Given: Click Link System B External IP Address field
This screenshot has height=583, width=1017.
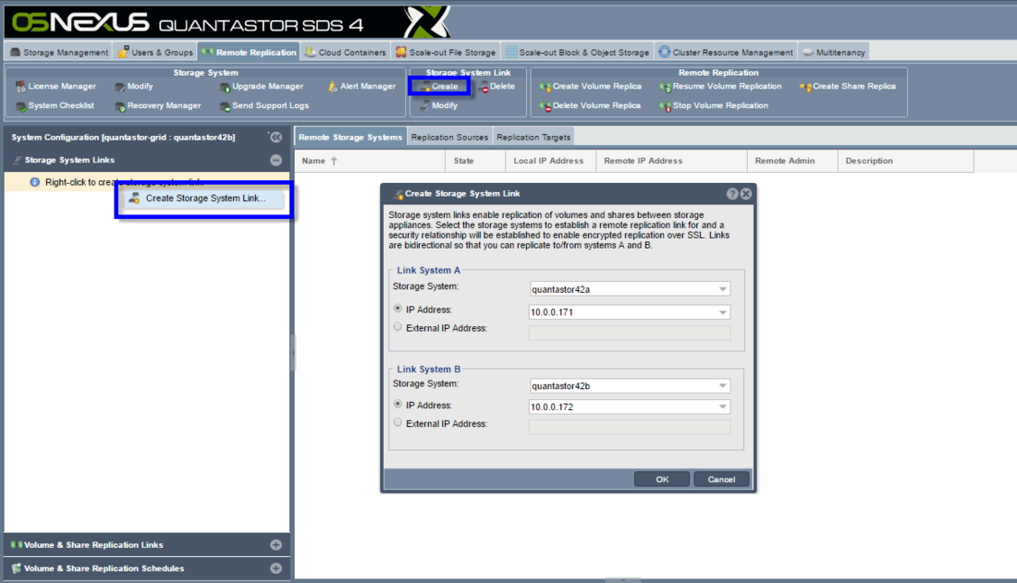Looking at the screenshot, I should (x=629, y=427).
